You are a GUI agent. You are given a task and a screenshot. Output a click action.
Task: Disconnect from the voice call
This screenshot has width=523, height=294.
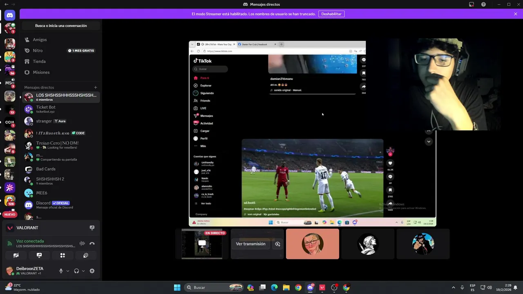coord(92,243)
